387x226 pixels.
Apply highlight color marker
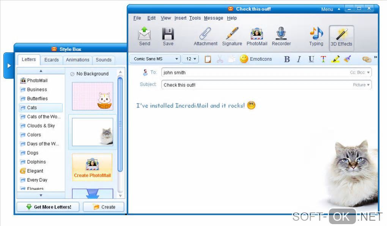pyautogui.click(x=335, y=59)
